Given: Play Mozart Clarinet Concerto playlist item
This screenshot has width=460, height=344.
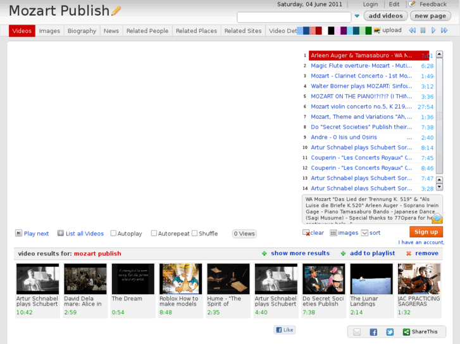Looking at the screenshot, I should click(361, 76).
